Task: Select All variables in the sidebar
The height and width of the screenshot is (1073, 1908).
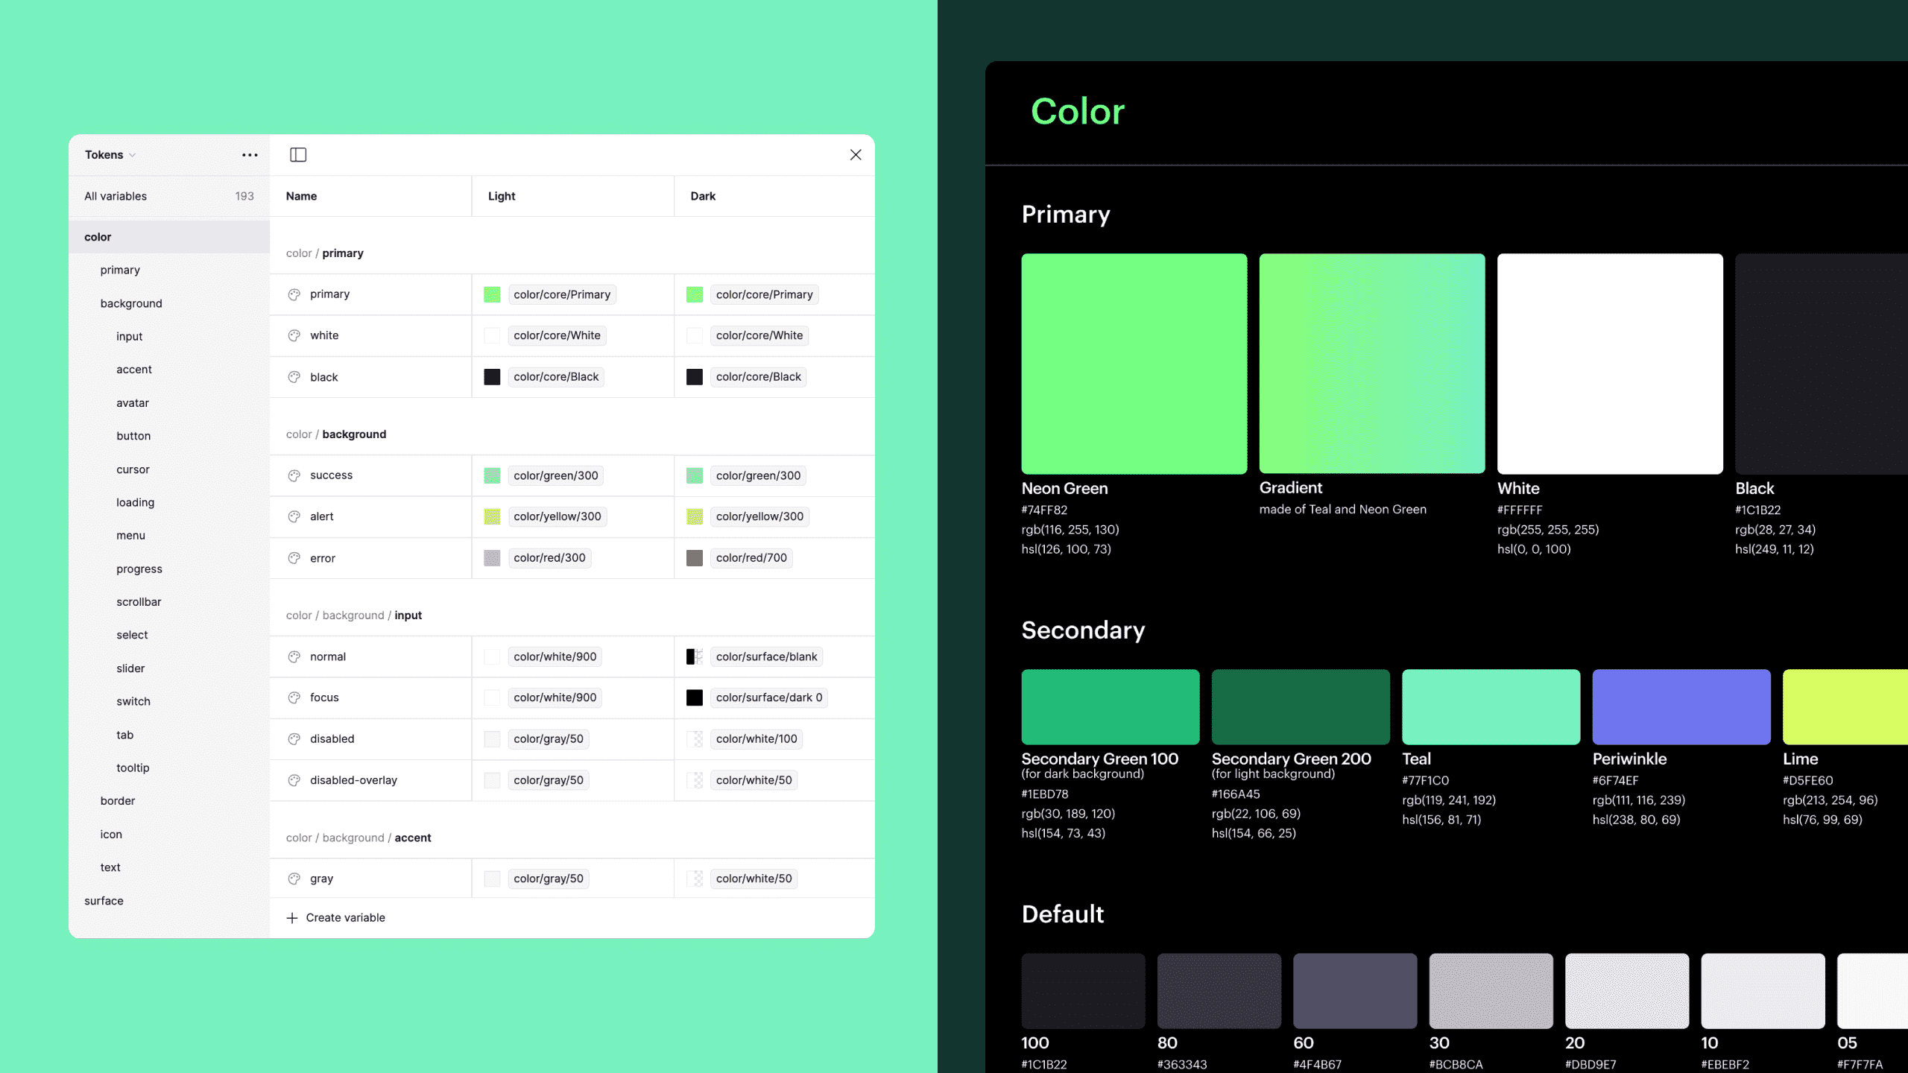Action: (x=116, y=196)
